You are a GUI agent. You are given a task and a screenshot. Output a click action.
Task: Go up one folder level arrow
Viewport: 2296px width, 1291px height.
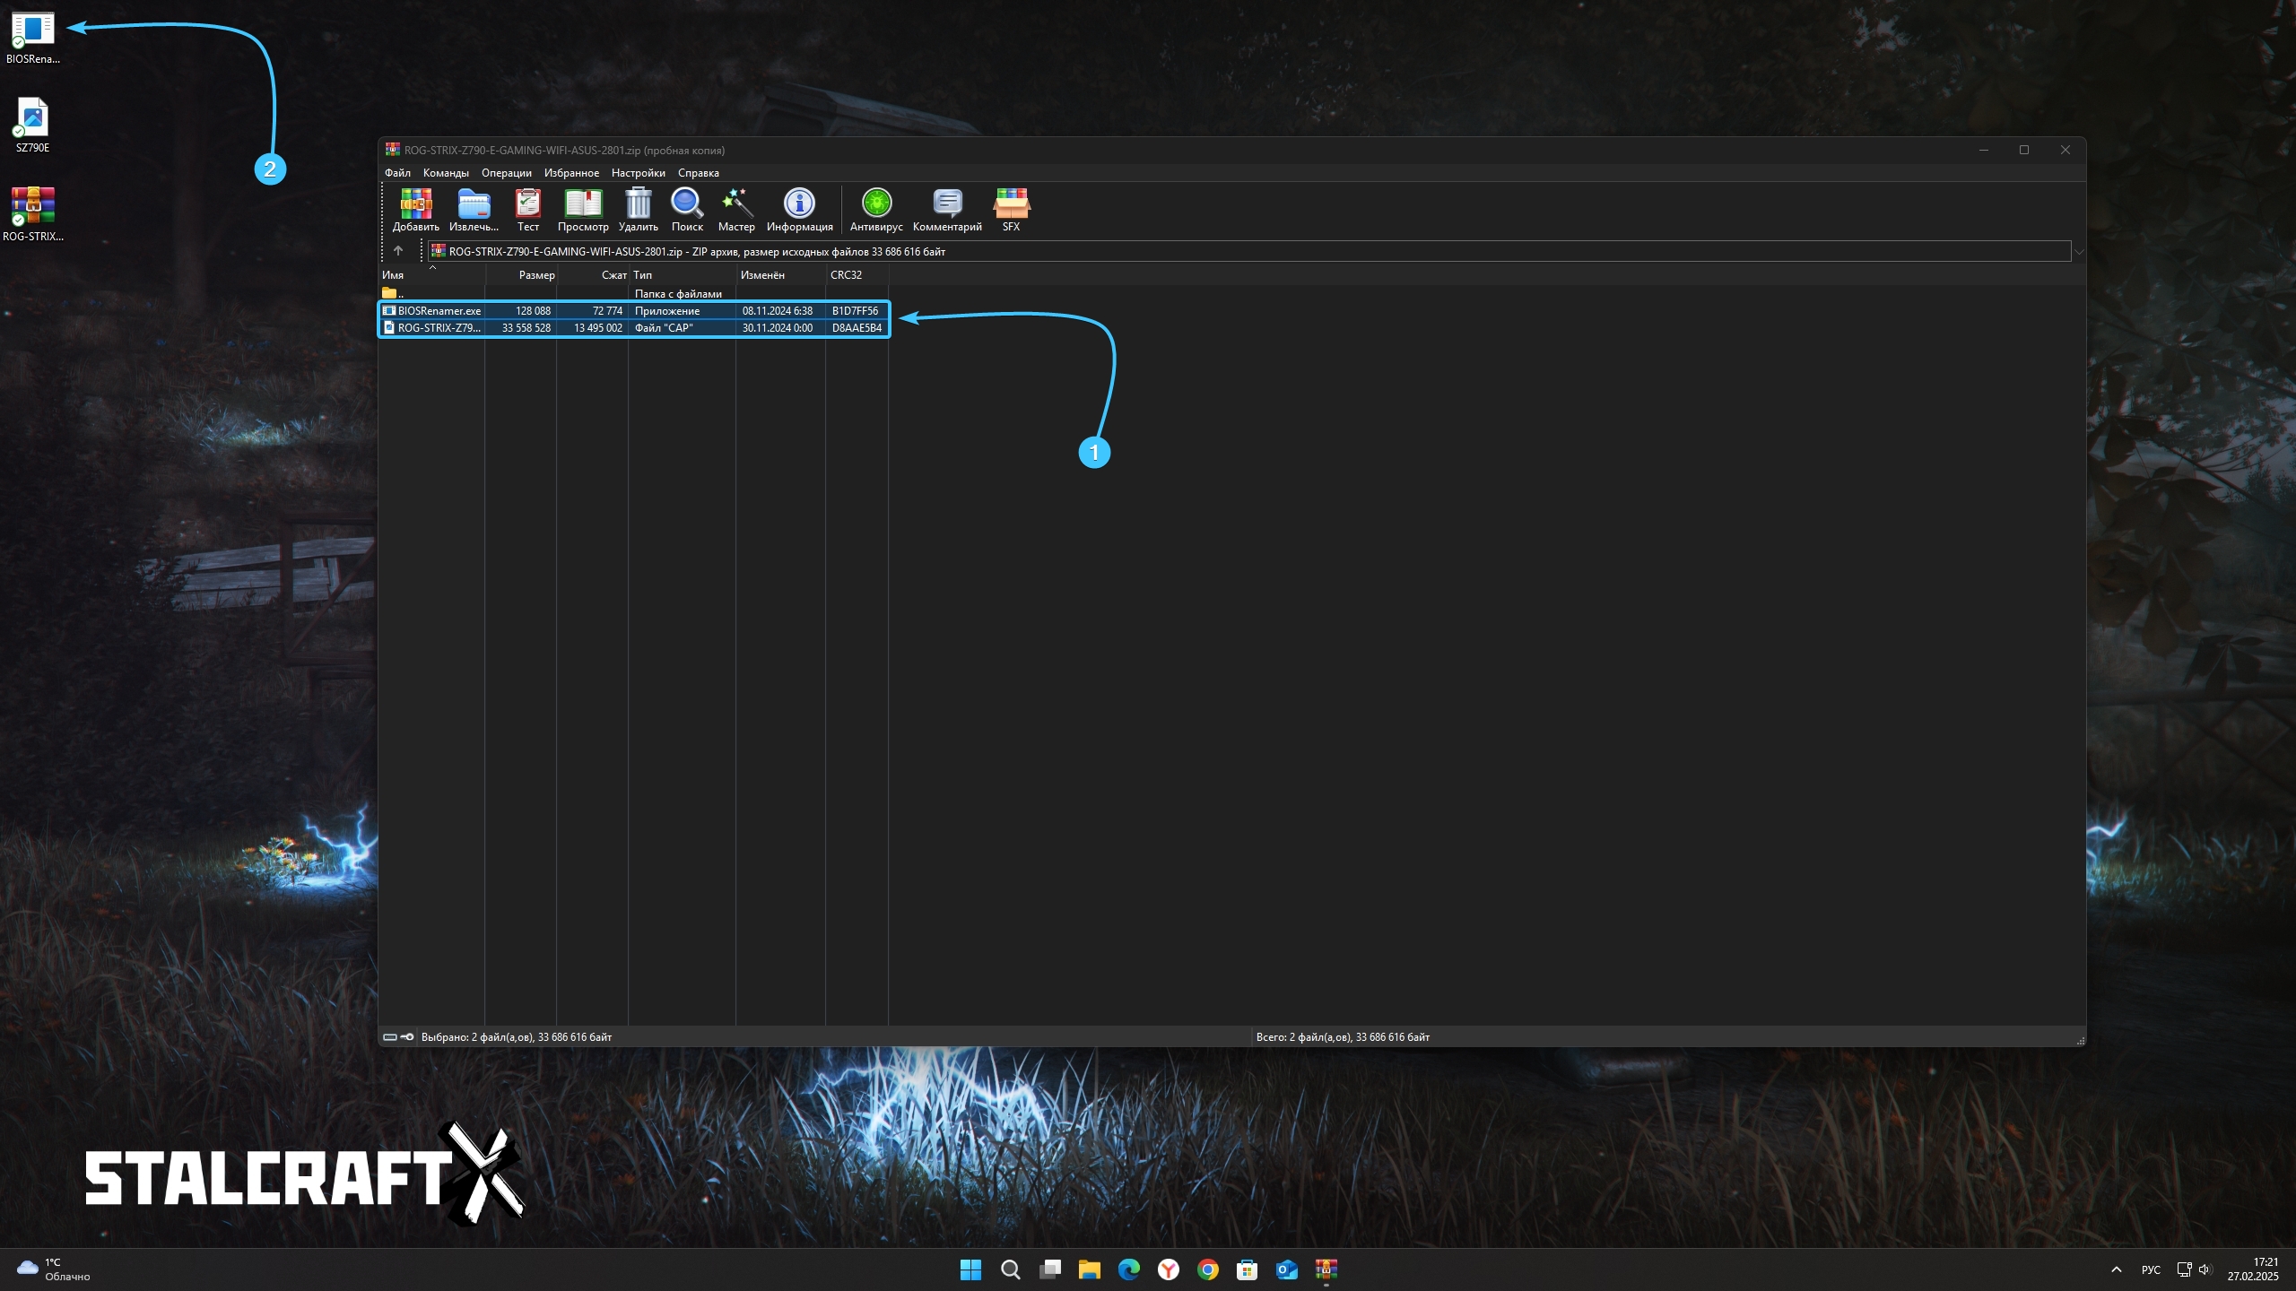point(398,251)
